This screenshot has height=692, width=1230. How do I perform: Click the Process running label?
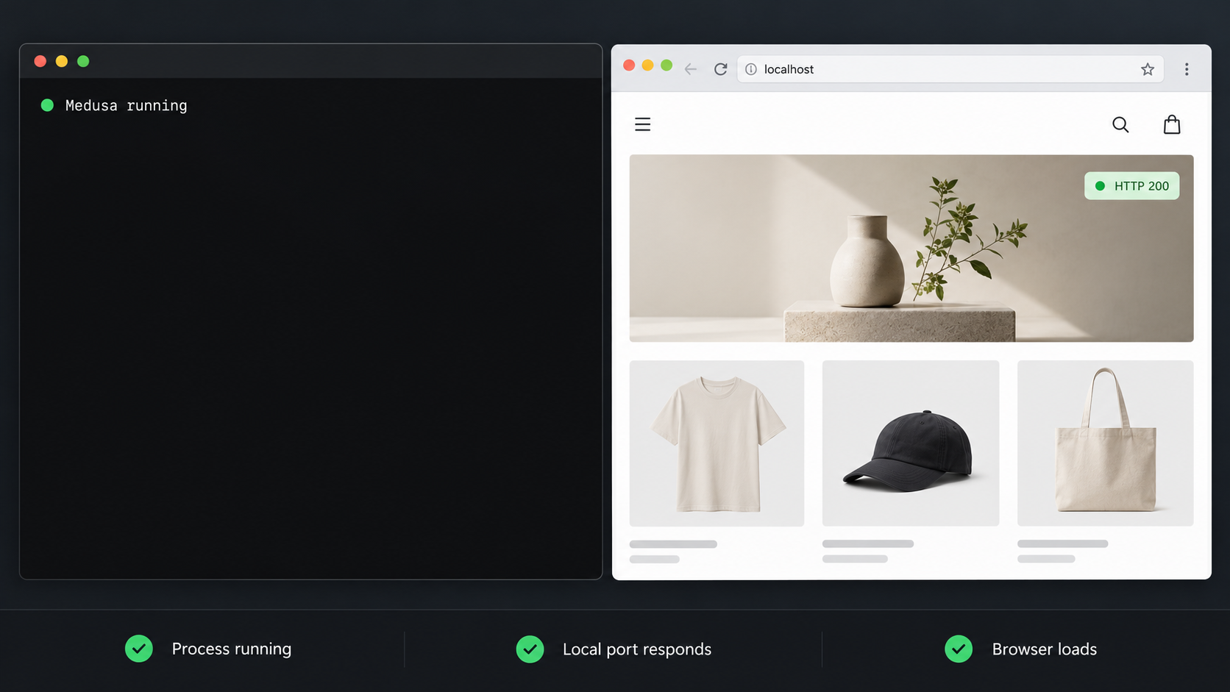[x=232, y=649]
